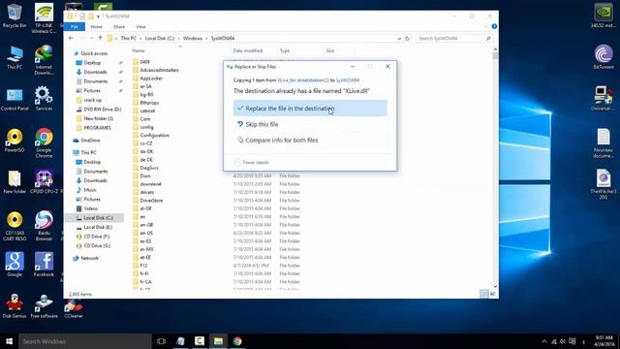
Task: Open PowerISO desktop icon
Action: click(15, 141)
